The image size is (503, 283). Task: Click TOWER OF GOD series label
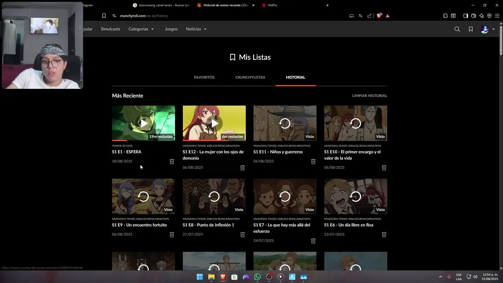122,146
